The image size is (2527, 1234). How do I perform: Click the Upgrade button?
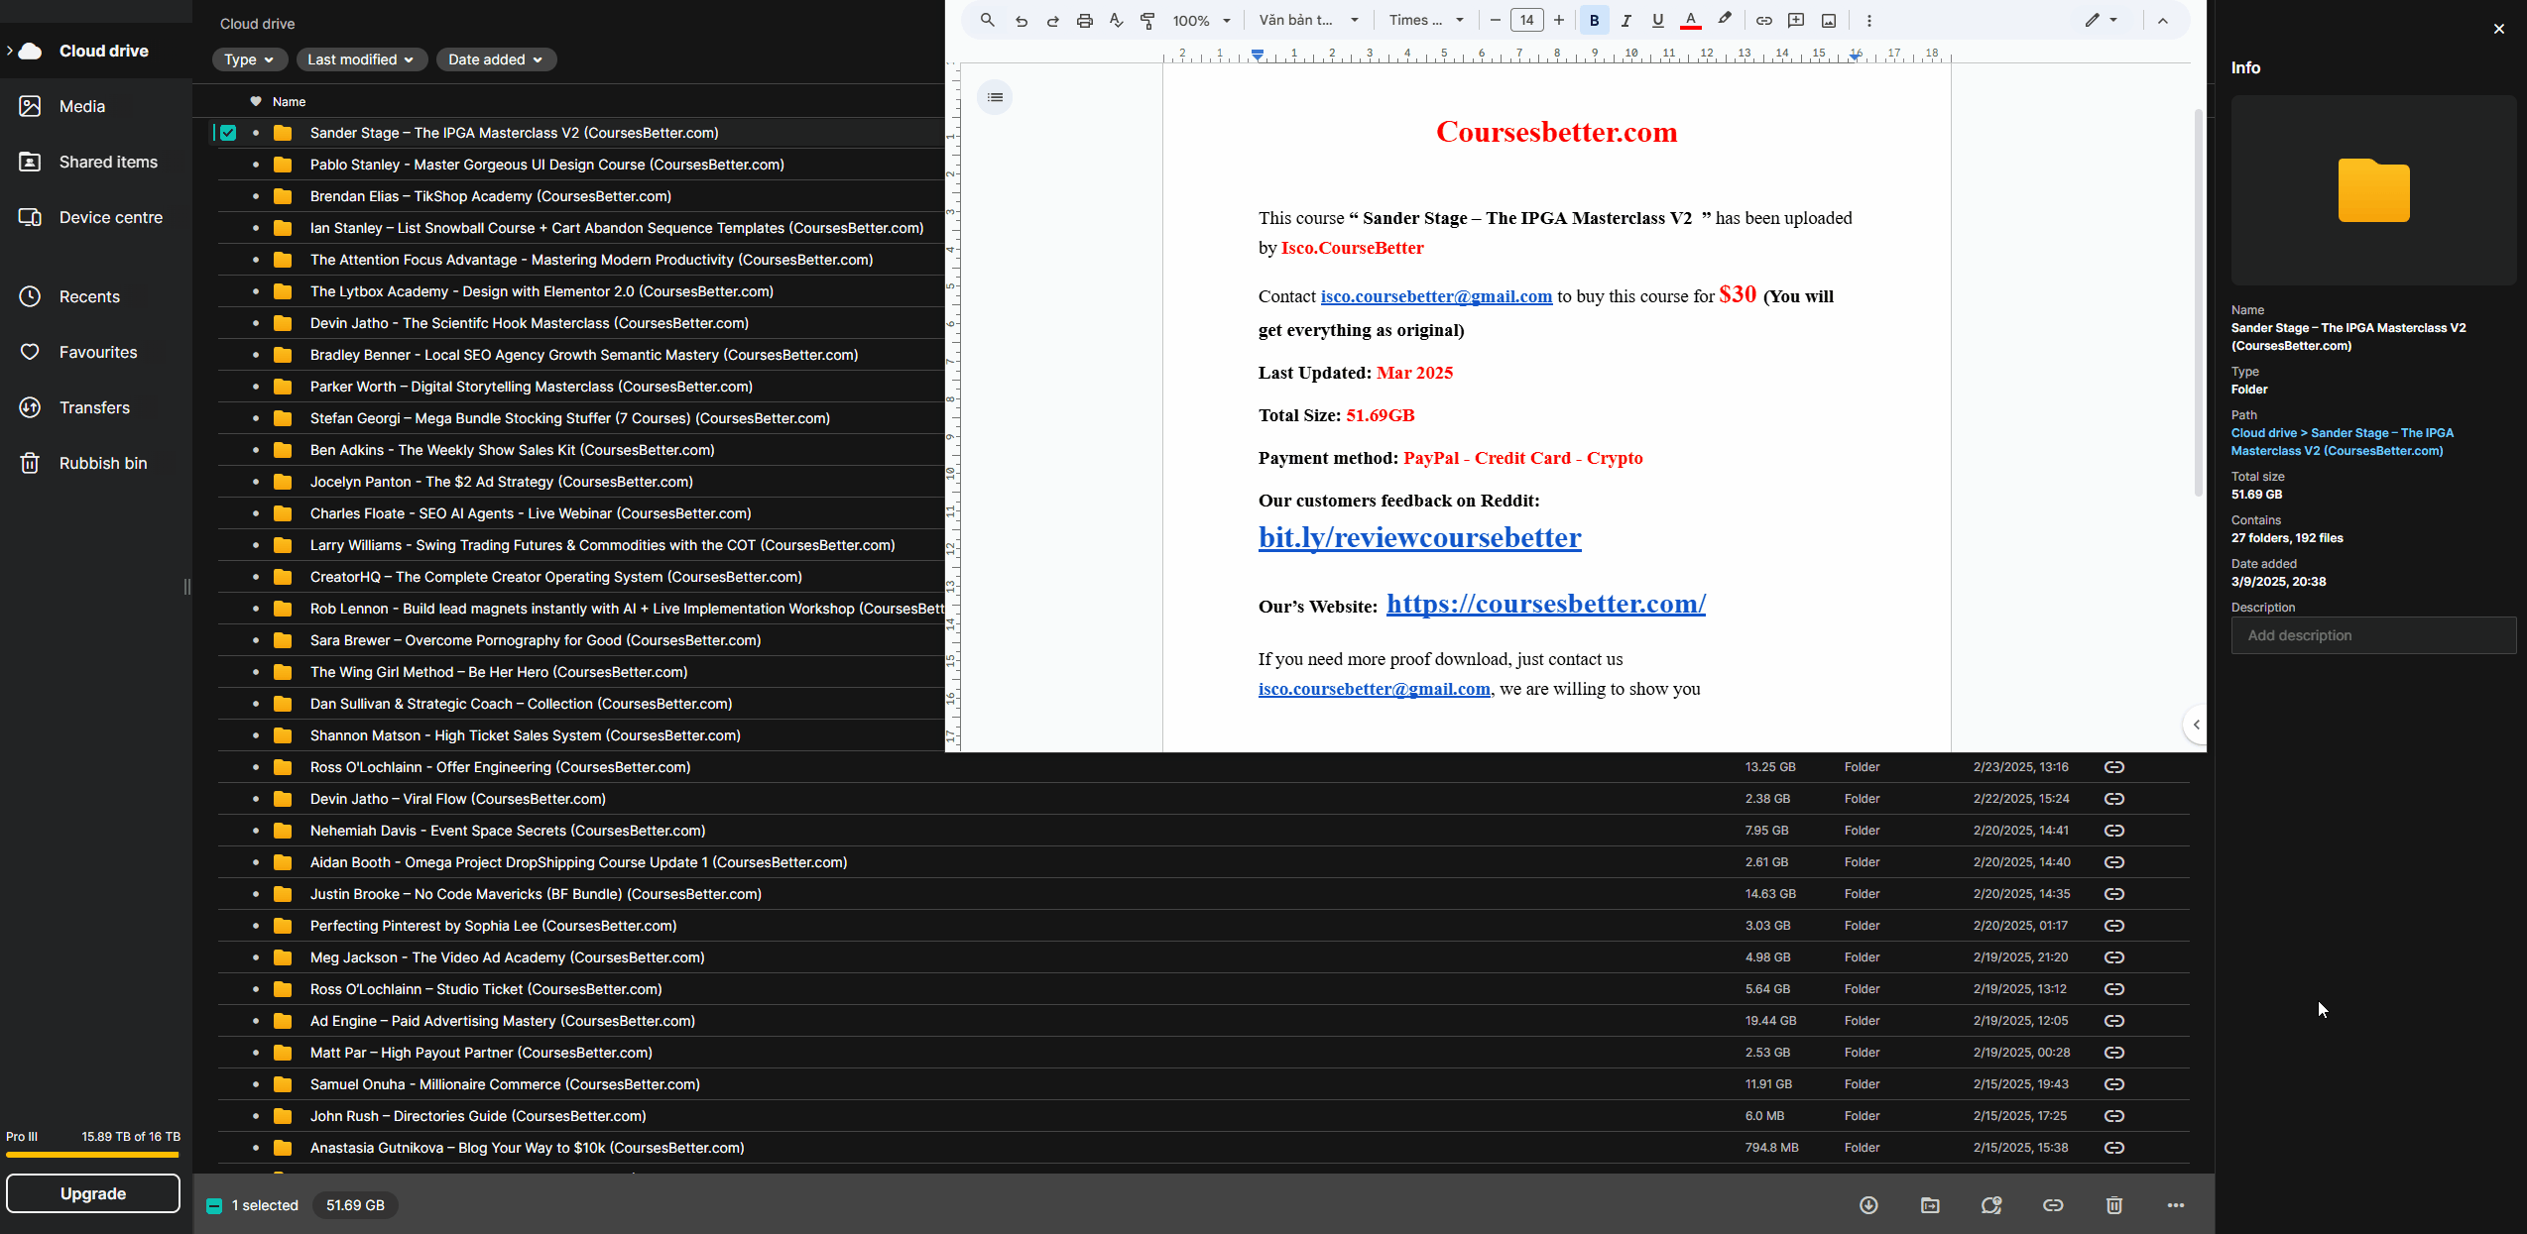click(x=93, y=1193)
